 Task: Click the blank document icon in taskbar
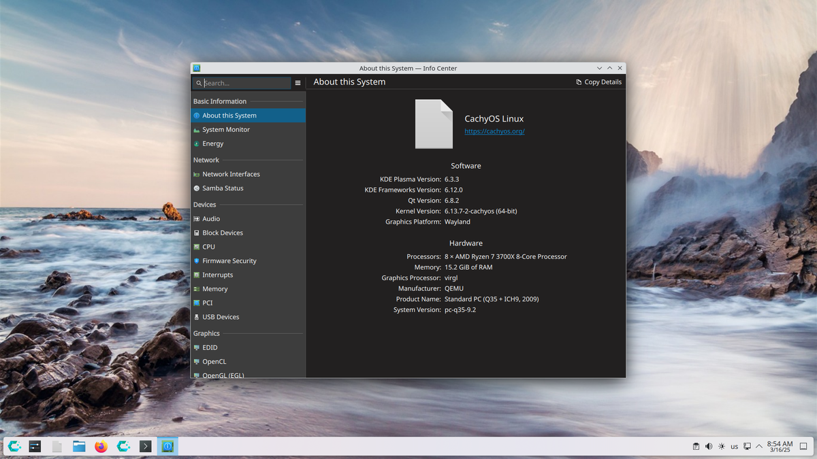pos(57,446)
